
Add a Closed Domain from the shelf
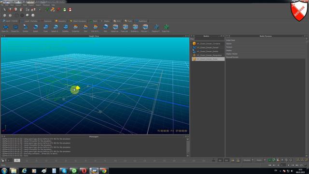[15, 28]
